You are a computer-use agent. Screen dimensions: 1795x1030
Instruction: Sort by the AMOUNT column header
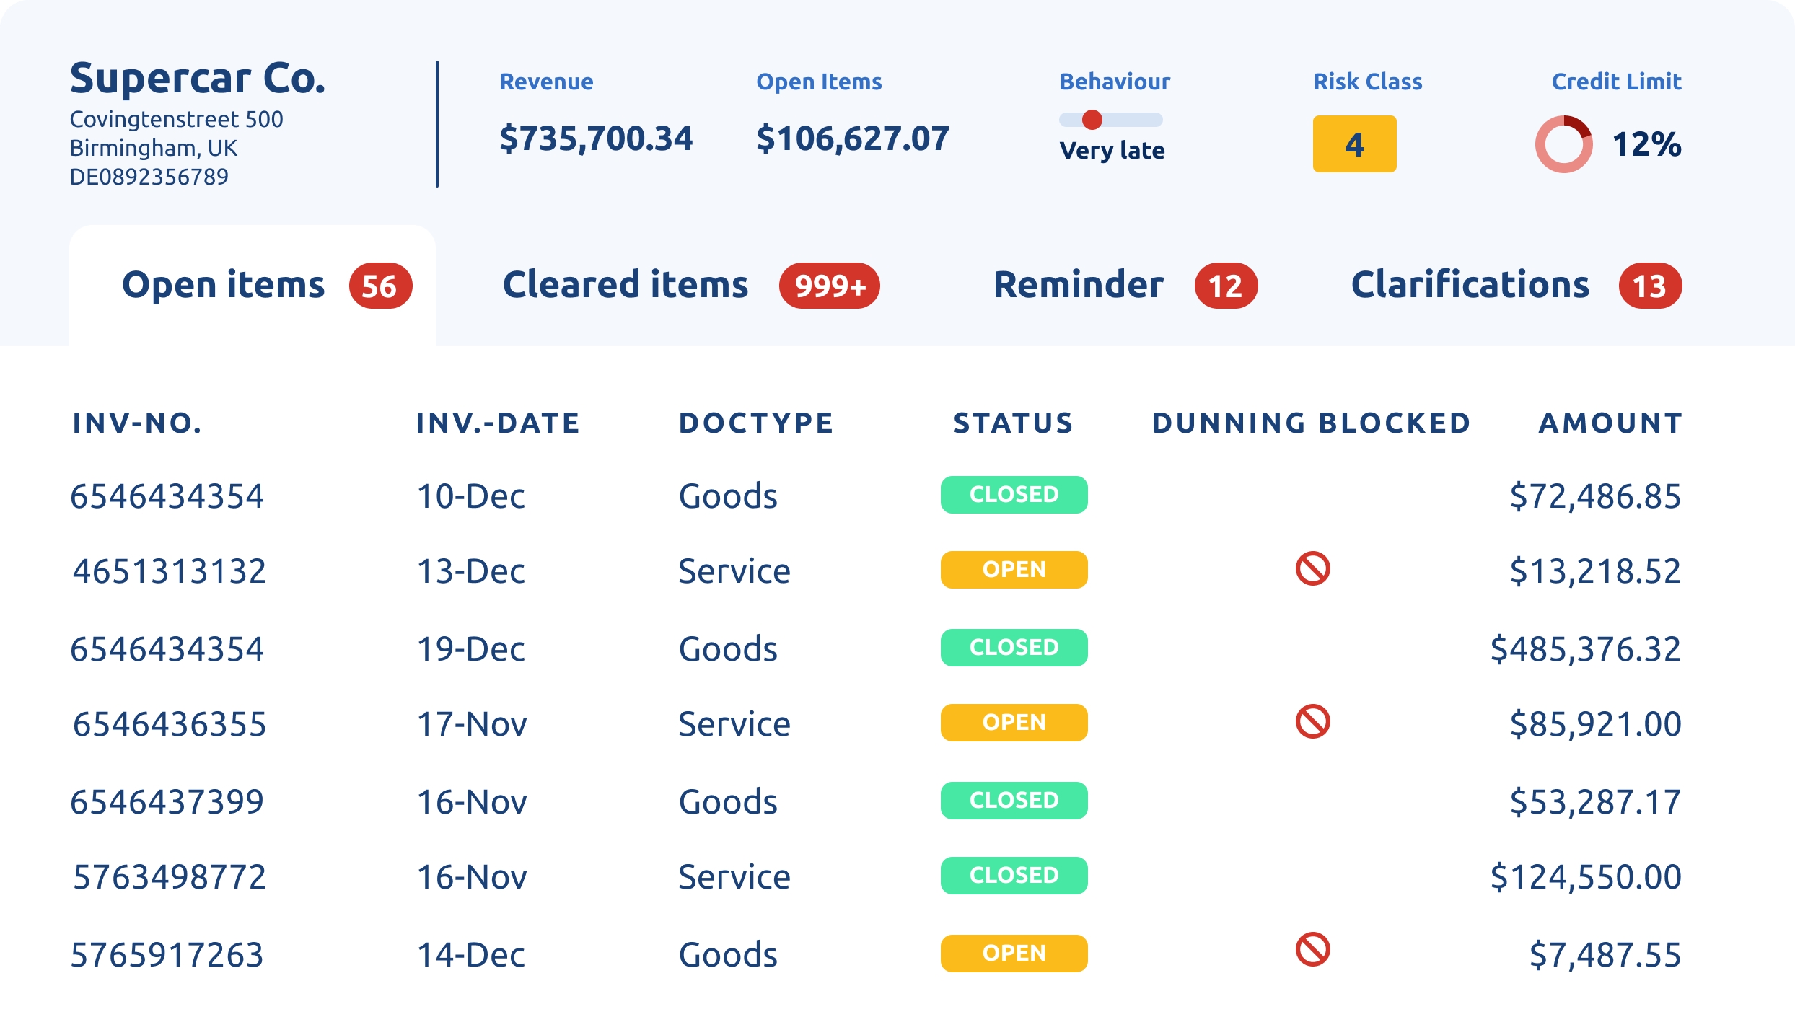tap(1610, 423)
